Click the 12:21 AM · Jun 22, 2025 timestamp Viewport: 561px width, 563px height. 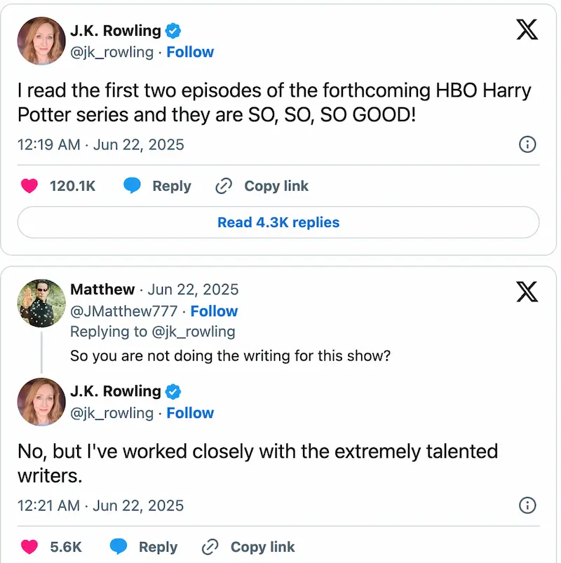click(x=101, y=505)
